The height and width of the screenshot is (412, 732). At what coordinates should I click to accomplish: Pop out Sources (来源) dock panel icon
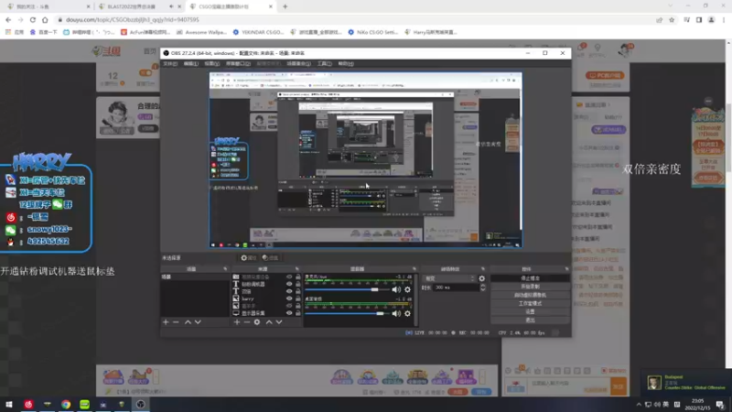pyautogui.click(x=296, y=269)
